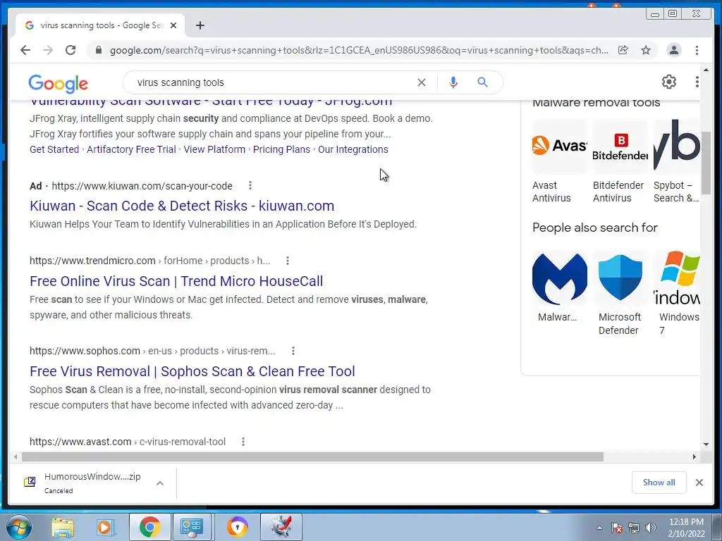Follow the Pricing Plans sitelink

pos(281,149)
